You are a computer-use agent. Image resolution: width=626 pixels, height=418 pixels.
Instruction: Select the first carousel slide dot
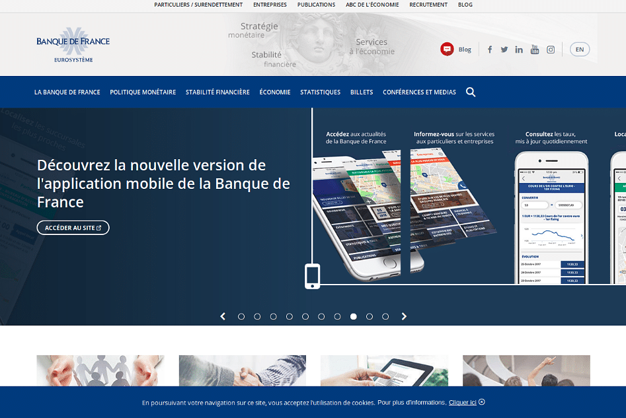pyautogui.click(x=241, y=316)
